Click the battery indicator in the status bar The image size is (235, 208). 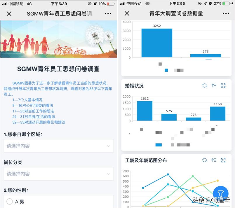(x=110, y=4)
